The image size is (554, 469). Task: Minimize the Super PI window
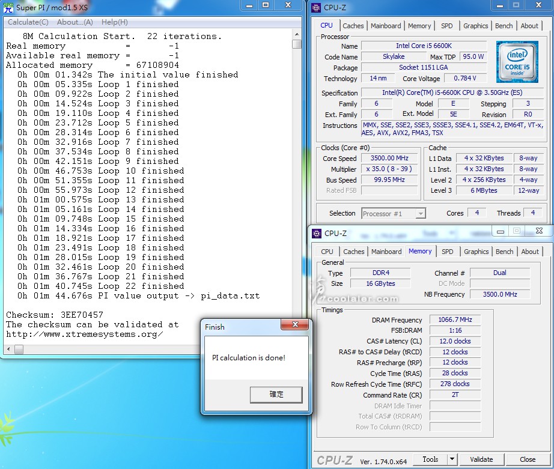(249, 5)
